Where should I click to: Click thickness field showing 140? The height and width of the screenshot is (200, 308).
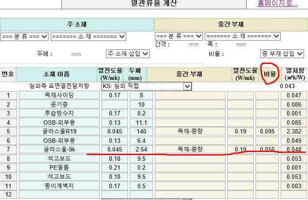click(x=141, y=131)
